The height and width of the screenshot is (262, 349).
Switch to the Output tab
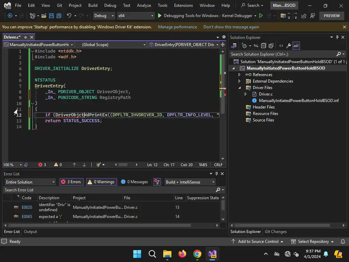(30, 232)
